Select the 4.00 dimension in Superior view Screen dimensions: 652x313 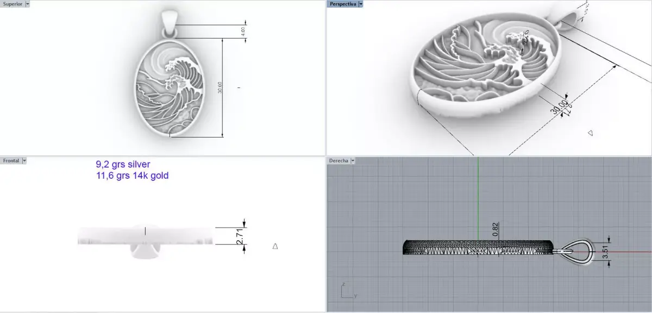click(x=243, y=32)
